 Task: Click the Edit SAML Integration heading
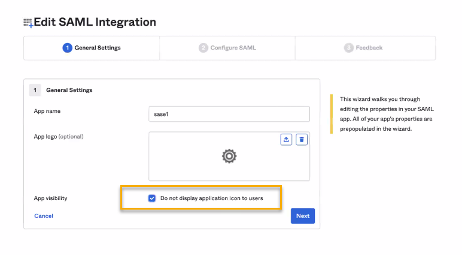95,23
